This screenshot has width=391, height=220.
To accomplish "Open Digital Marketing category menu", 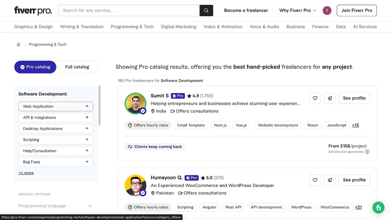I will coord(179,27).
